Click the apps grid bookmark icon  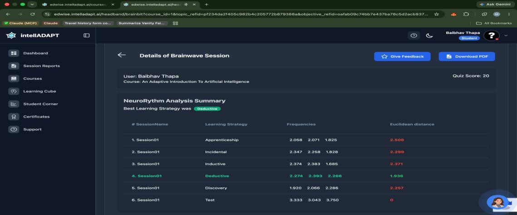(x=175, y=24)
